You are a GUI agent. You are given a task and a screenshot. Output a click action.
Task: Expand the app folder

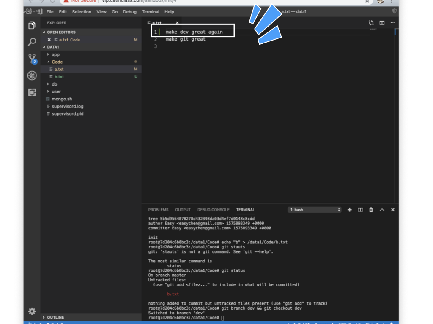tap(55, 54)
